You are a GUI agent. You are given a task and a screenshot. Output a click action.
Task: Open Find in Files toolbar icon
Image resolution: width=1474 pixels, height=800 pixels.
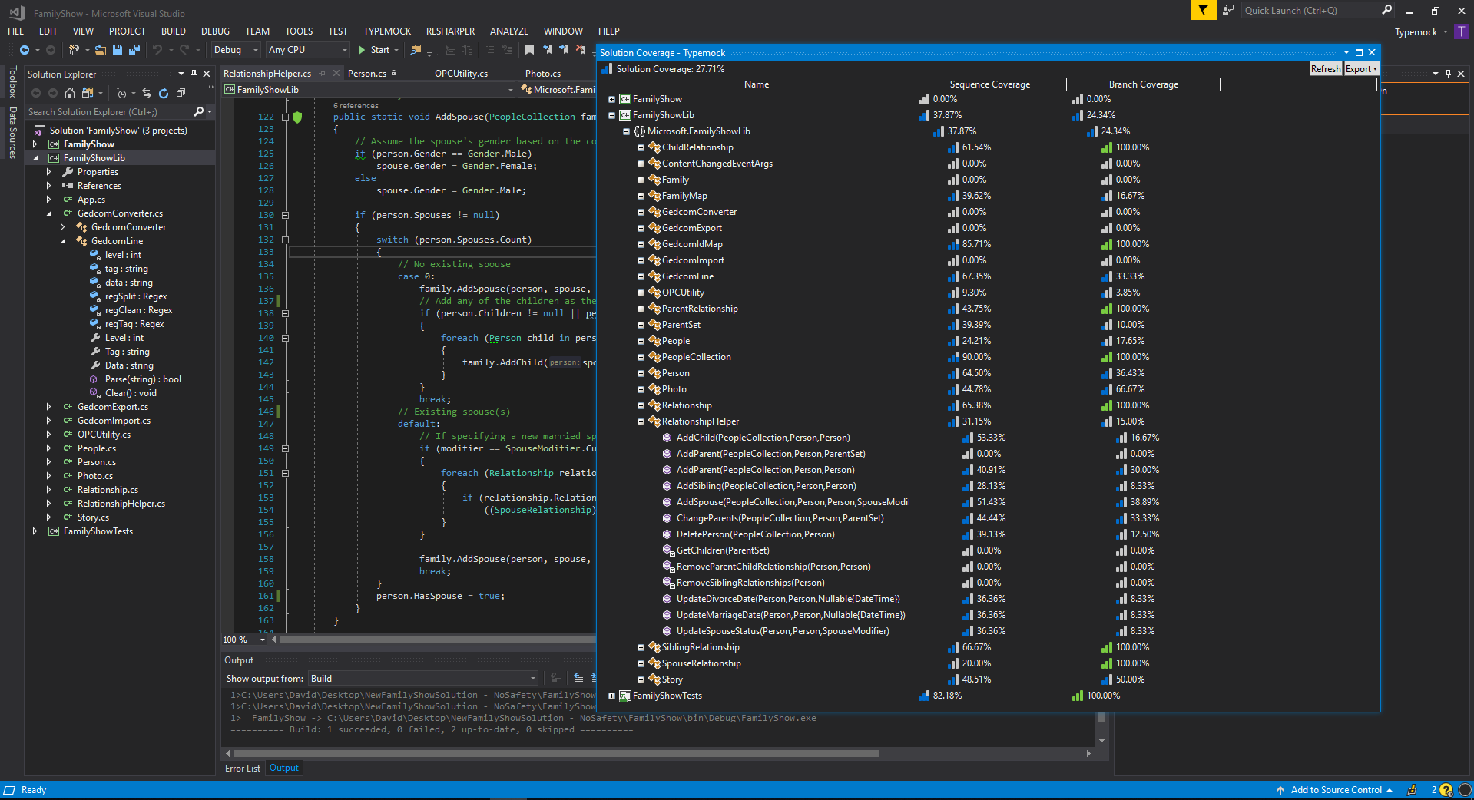click(416, 50)
